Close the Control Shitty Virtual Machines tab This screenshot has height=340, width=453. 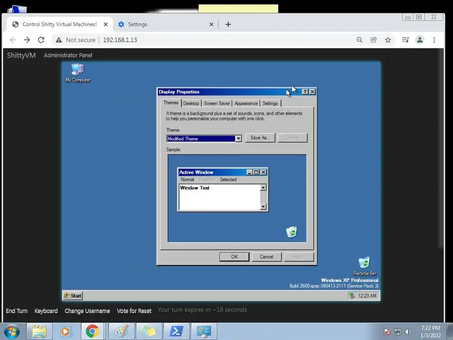tap(106, 24)
